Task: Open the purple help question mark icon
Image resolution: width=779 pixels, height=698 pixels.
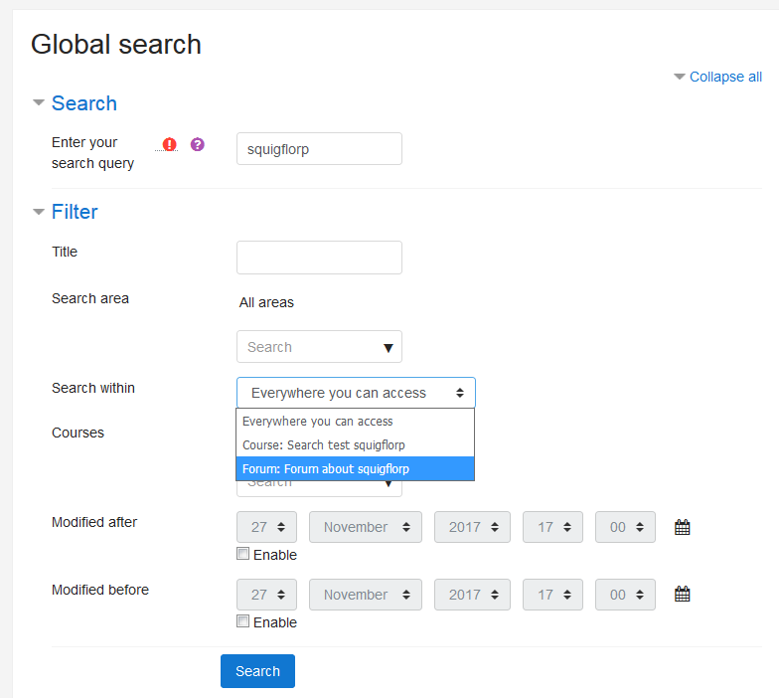Action: click(x=197, y=144)
